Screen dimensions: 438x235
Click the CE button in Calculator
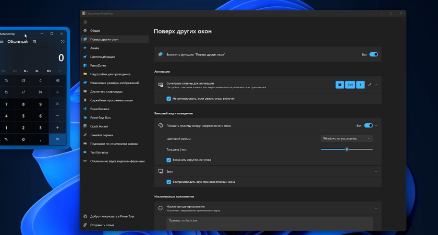(23, 80)
